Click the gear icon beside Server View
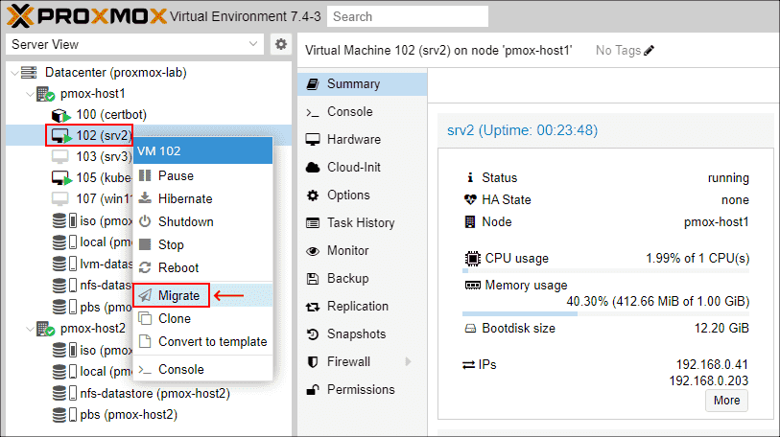Screen dimensions: 780x437 [281, 44]
